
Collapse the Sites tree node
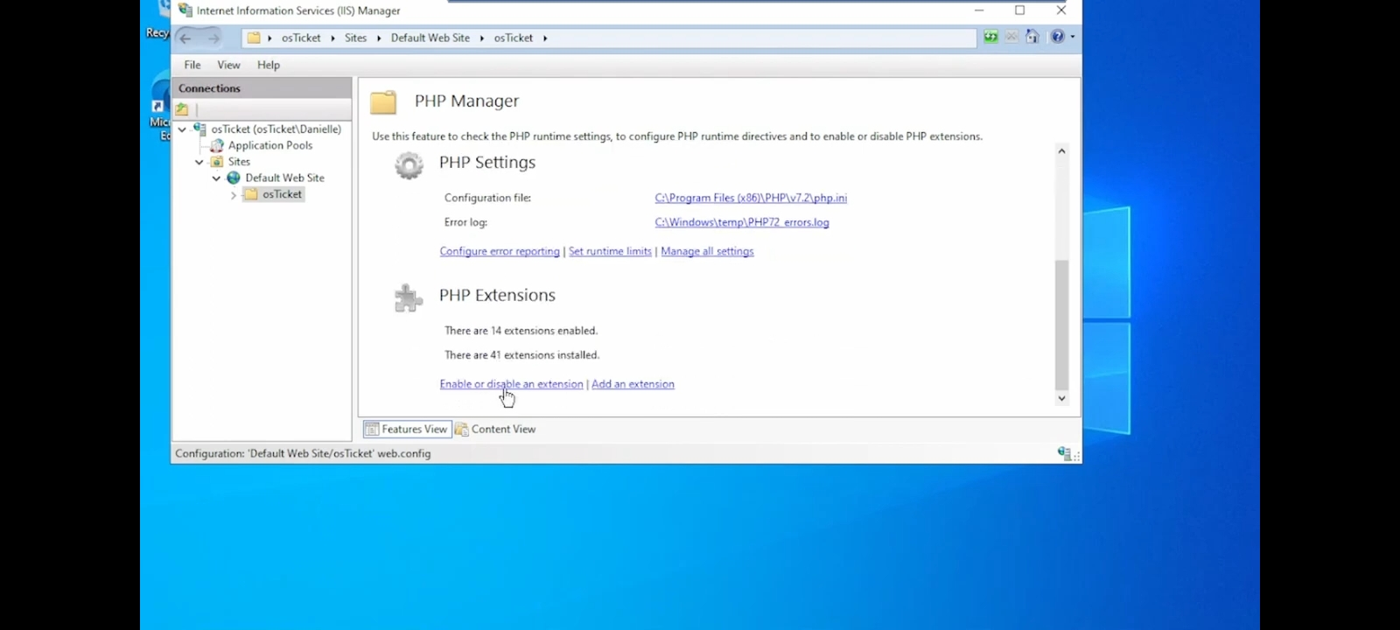pos(199,162)
